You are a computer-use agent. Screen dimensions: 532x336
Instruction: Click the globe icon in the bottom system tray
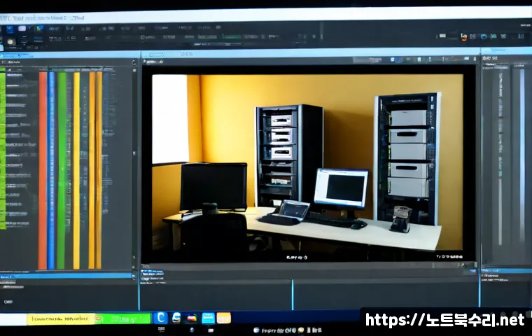pos(256,330)
